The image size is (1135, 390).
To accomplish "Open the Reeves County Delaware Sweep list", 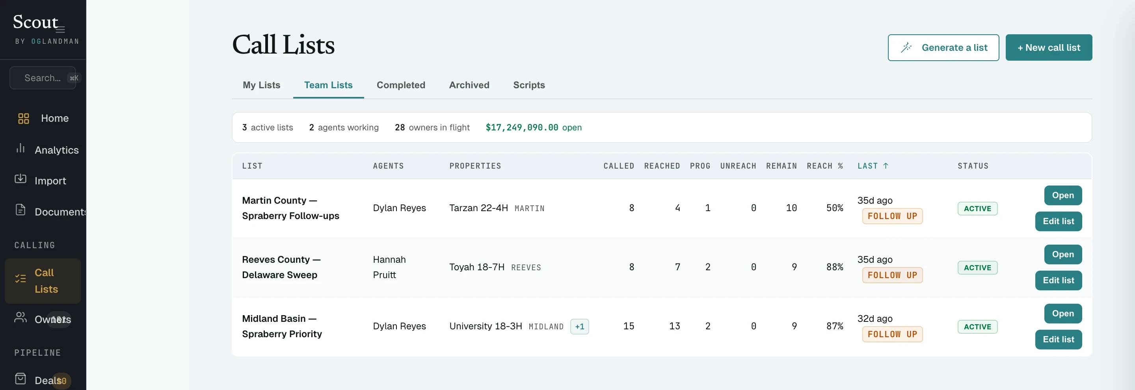I will [1062, 254].
